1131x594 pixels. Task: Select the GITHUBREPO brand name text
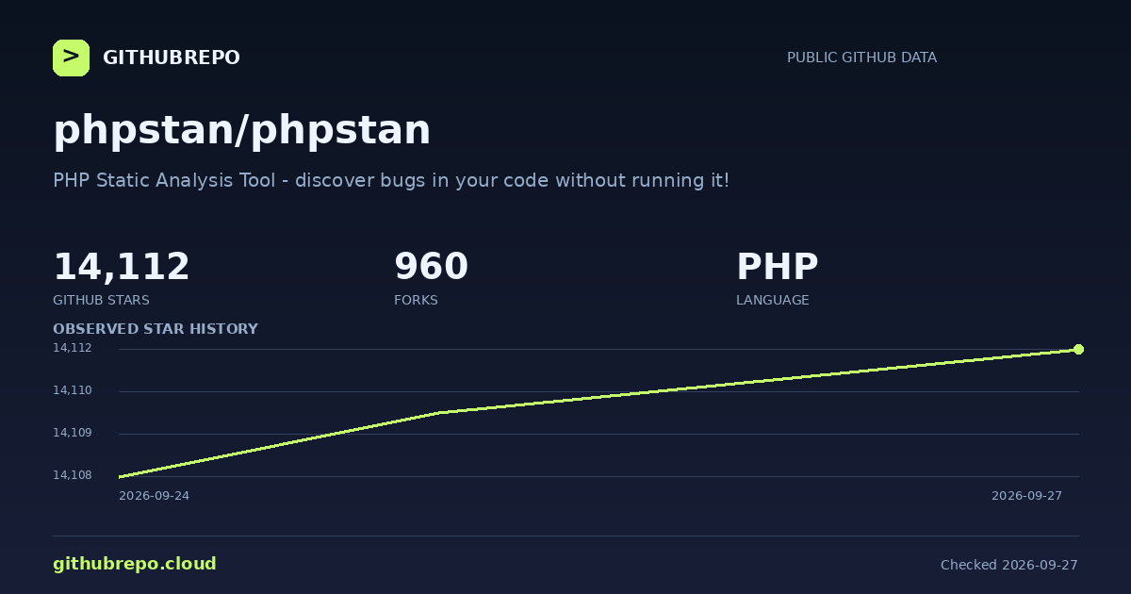click(x=172, y=58)
